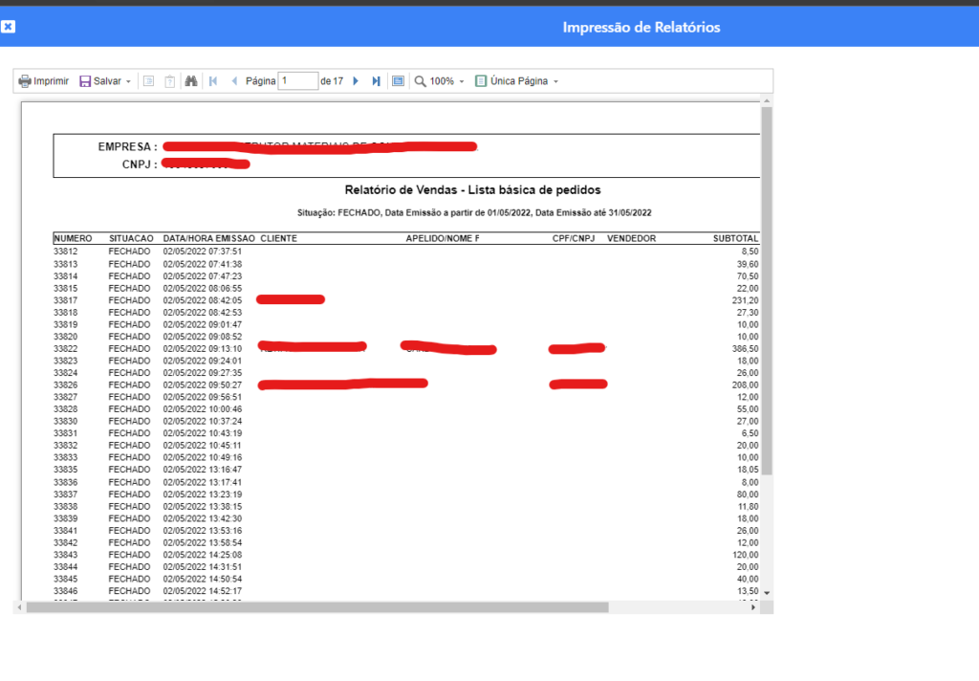Click the binoculars search icon
This screenshot has width=979, height=681.
coord(191,81)
